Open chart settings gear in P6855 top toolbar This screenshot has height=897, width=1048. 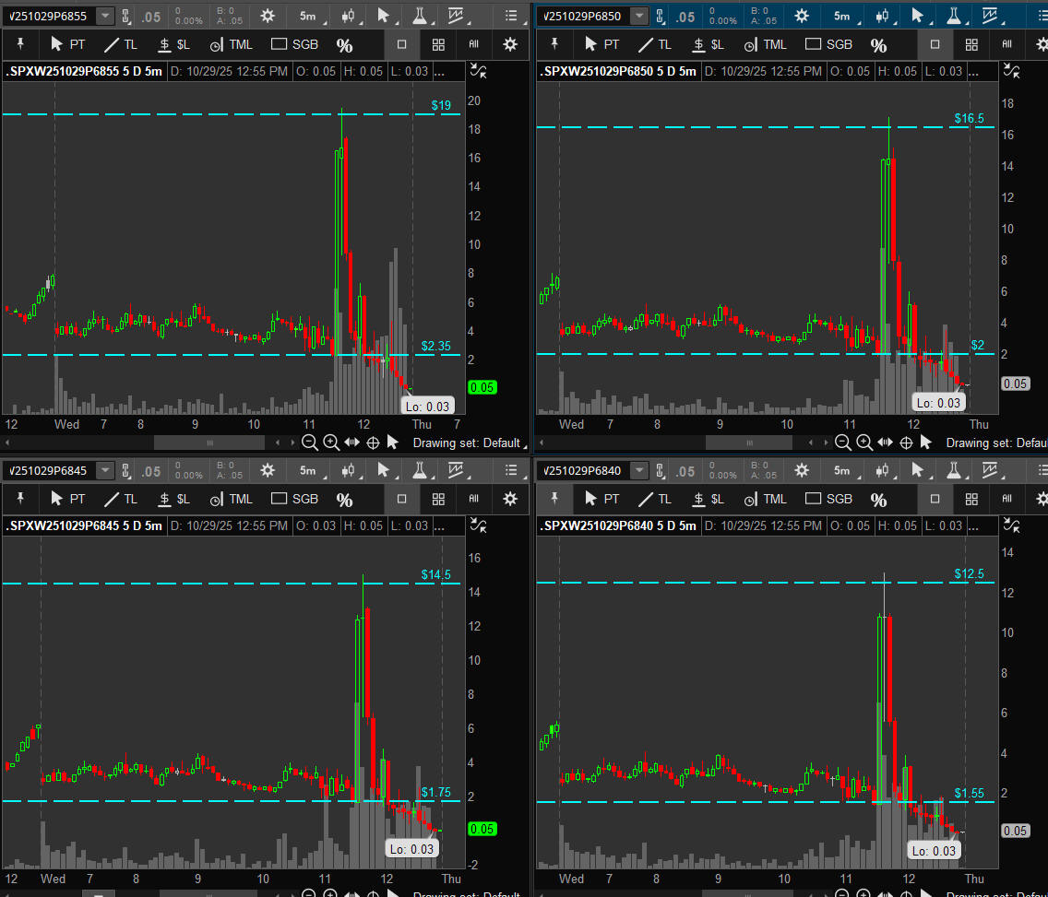268,16
